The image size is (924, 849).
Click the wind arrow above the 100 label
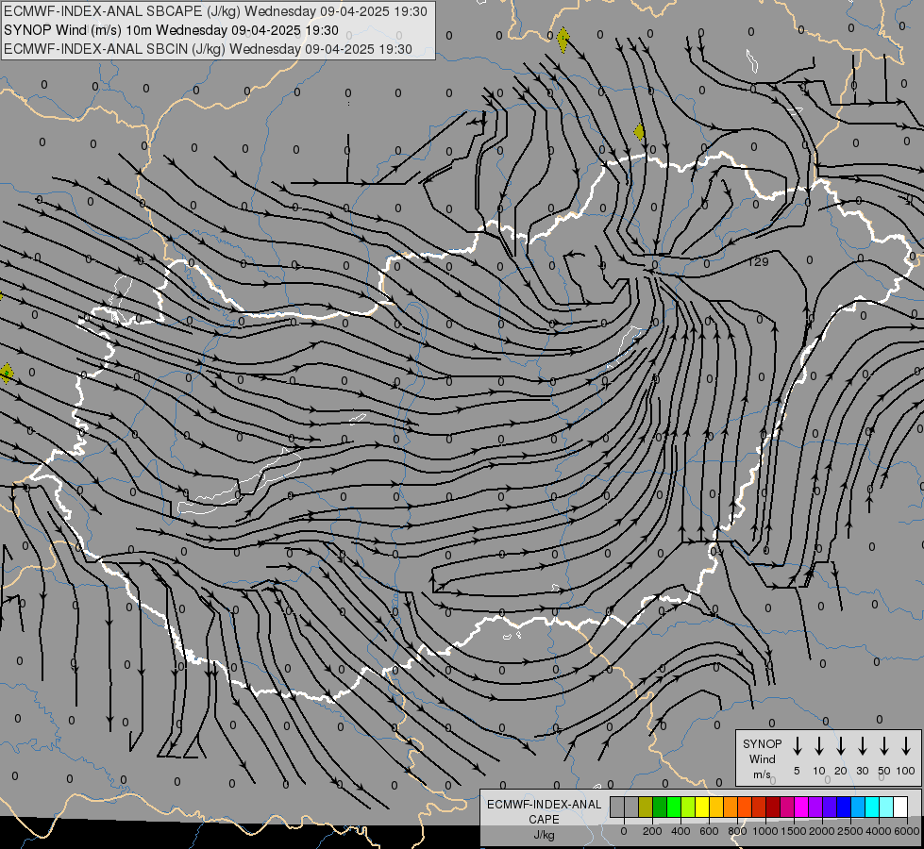906,746
